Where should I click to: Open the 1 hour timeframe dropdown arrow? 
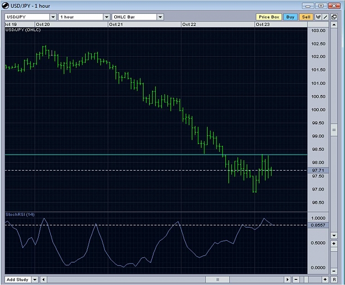click(107, 17)
